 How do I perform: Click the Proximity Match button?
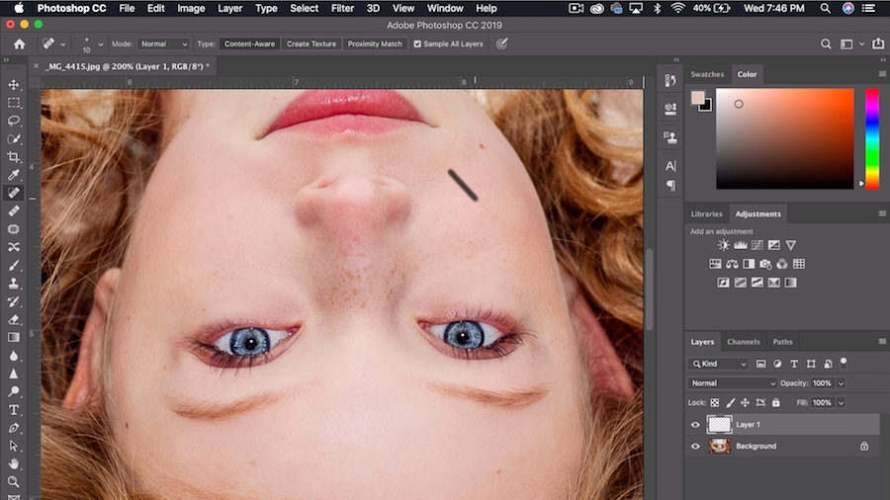click(375, 44)
